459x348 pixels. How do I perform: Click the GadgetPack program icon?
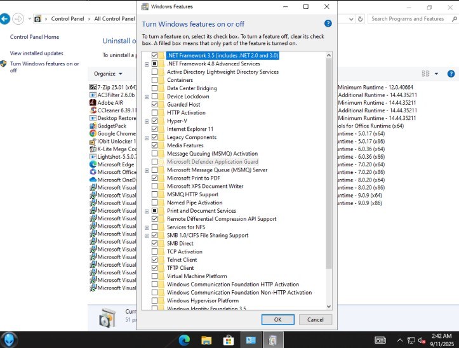click(x=93, y=126)
